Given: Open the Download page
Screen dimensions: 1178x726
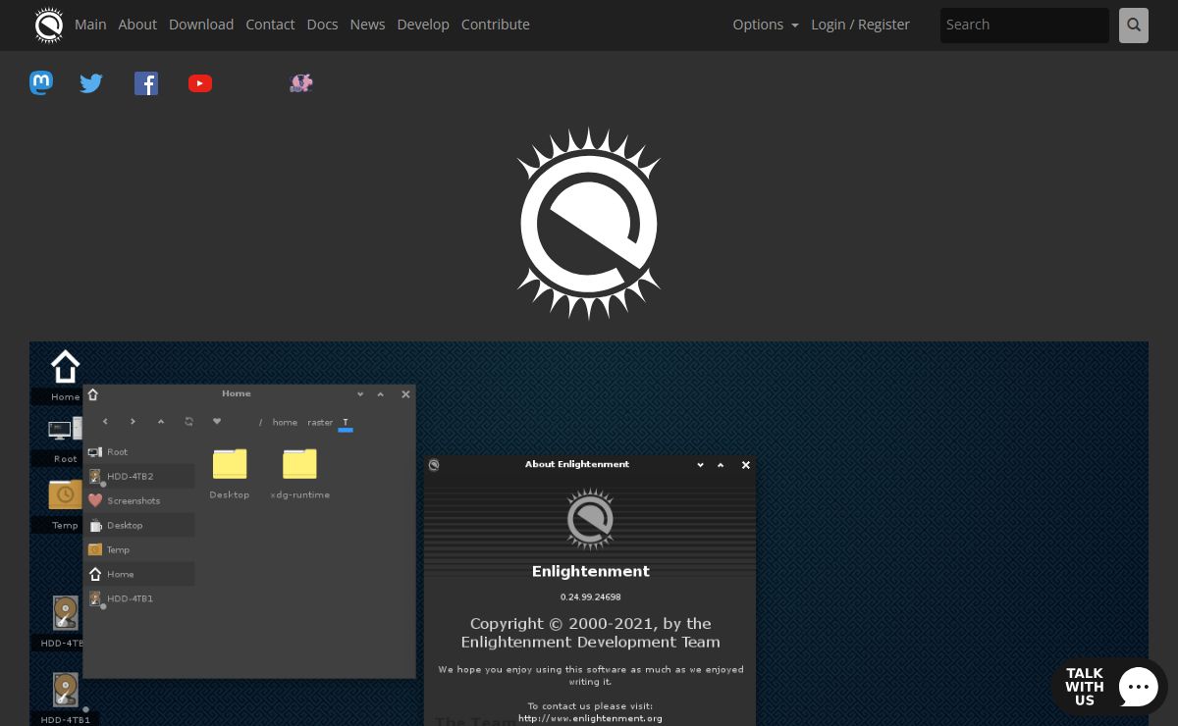Looking at the screenshot, I should point(201,25).
